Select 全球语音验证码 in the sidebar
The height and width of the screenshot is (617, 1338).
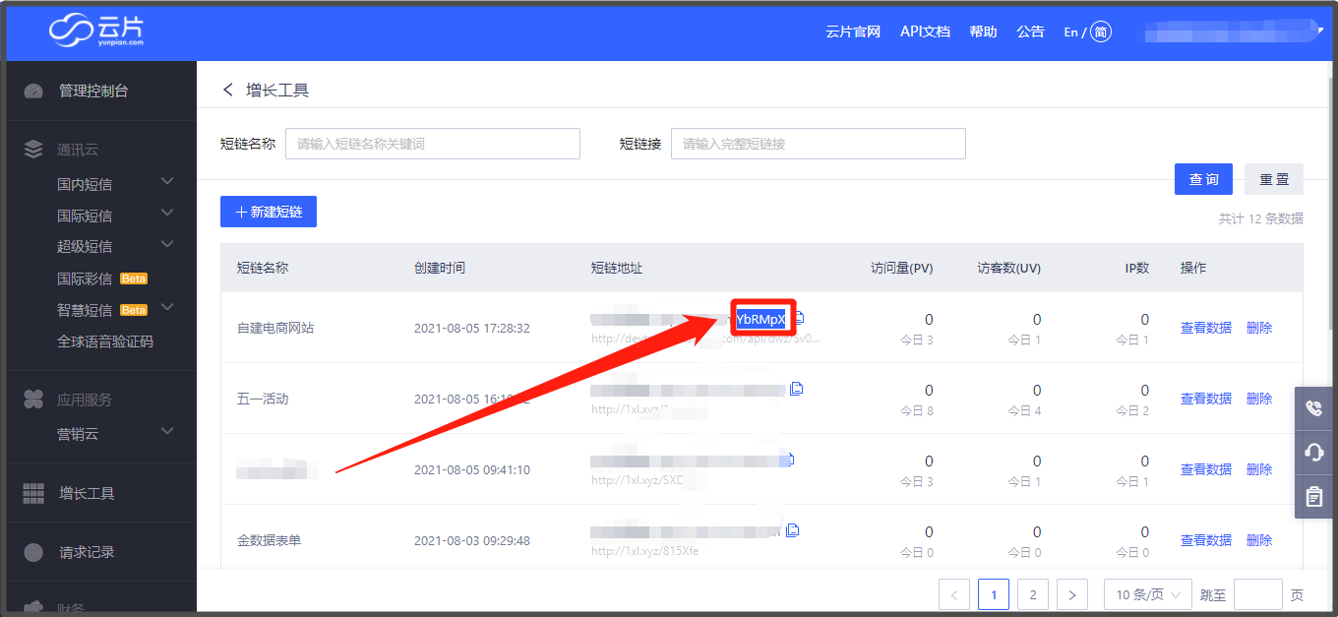pyautogui.click(x=105, y=341)
